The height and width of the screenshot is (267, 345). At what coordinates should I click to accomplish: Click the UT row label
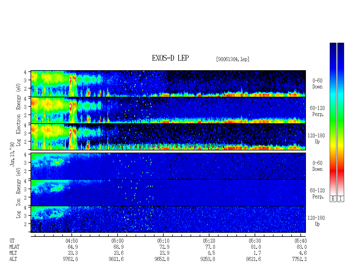pos(12,241)
